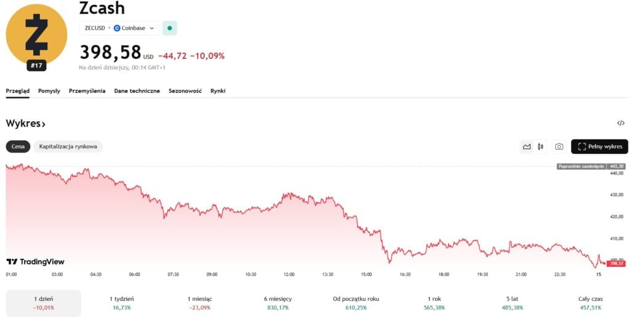Click the embed code icon
This screenshot has width=630, height=318.
621,123
